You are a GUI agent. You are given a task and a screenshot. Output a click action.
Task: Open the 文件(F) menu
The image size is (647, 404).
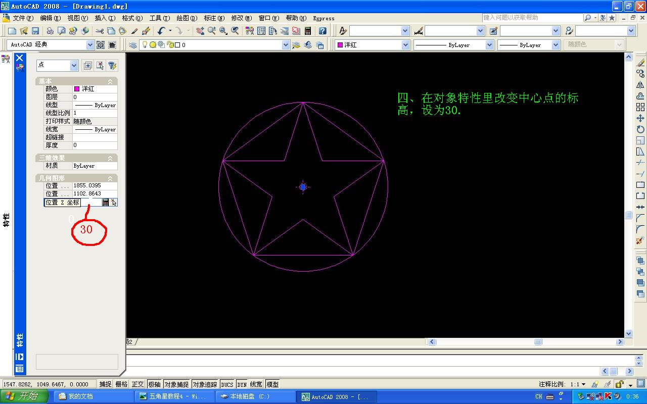click(x=22, y=18)
